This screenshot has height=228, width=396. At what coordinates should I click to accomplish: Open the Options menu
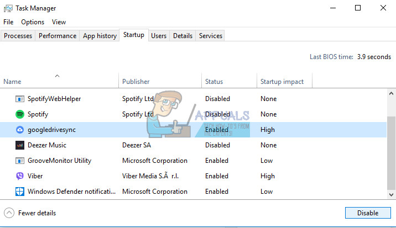33,22
